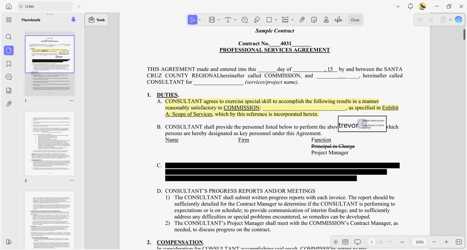Open the tab list chevron in title bar

pos(398,6)
